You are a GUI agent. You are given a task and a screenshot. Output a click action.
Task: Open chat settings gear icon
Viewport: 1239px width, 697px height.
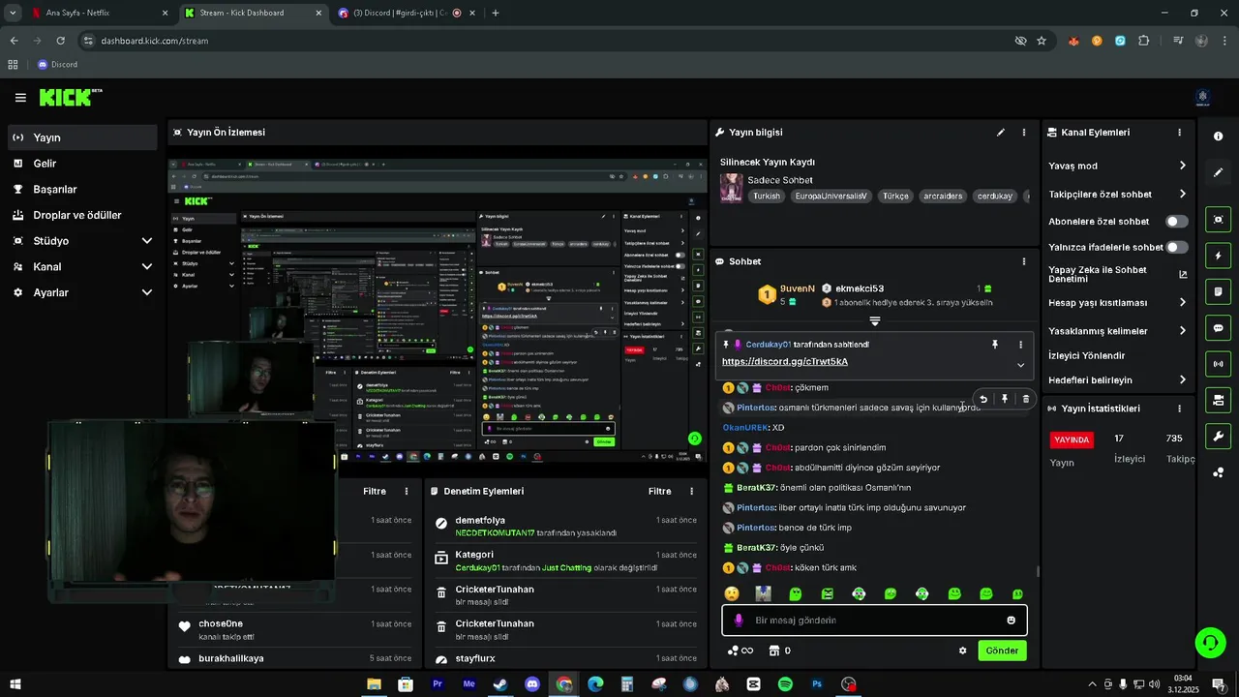[x=962, y=651]
